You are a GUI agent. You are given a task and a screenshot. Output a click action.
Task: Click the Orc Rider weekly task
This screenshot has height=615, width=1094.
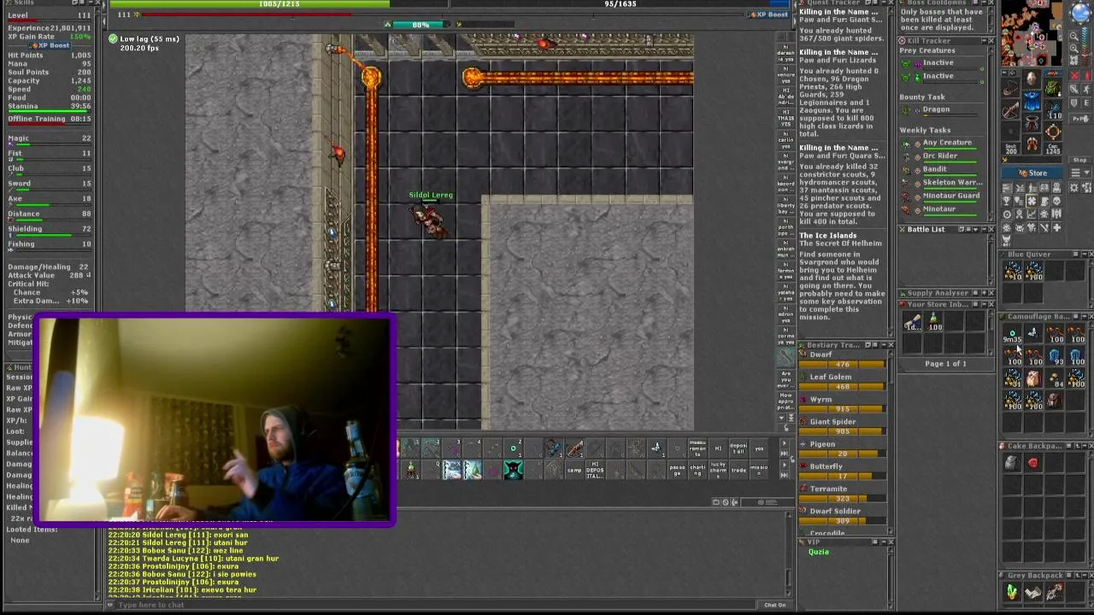point(940,156)
